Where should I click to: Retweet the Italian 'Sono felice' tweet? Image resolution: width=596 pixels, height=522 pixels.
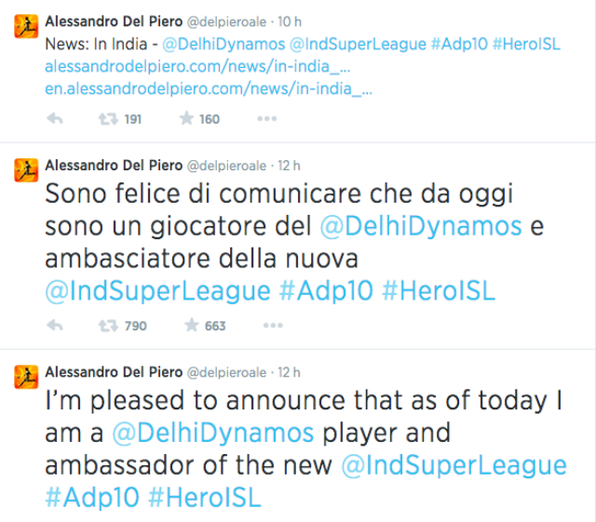coord(109,326)
